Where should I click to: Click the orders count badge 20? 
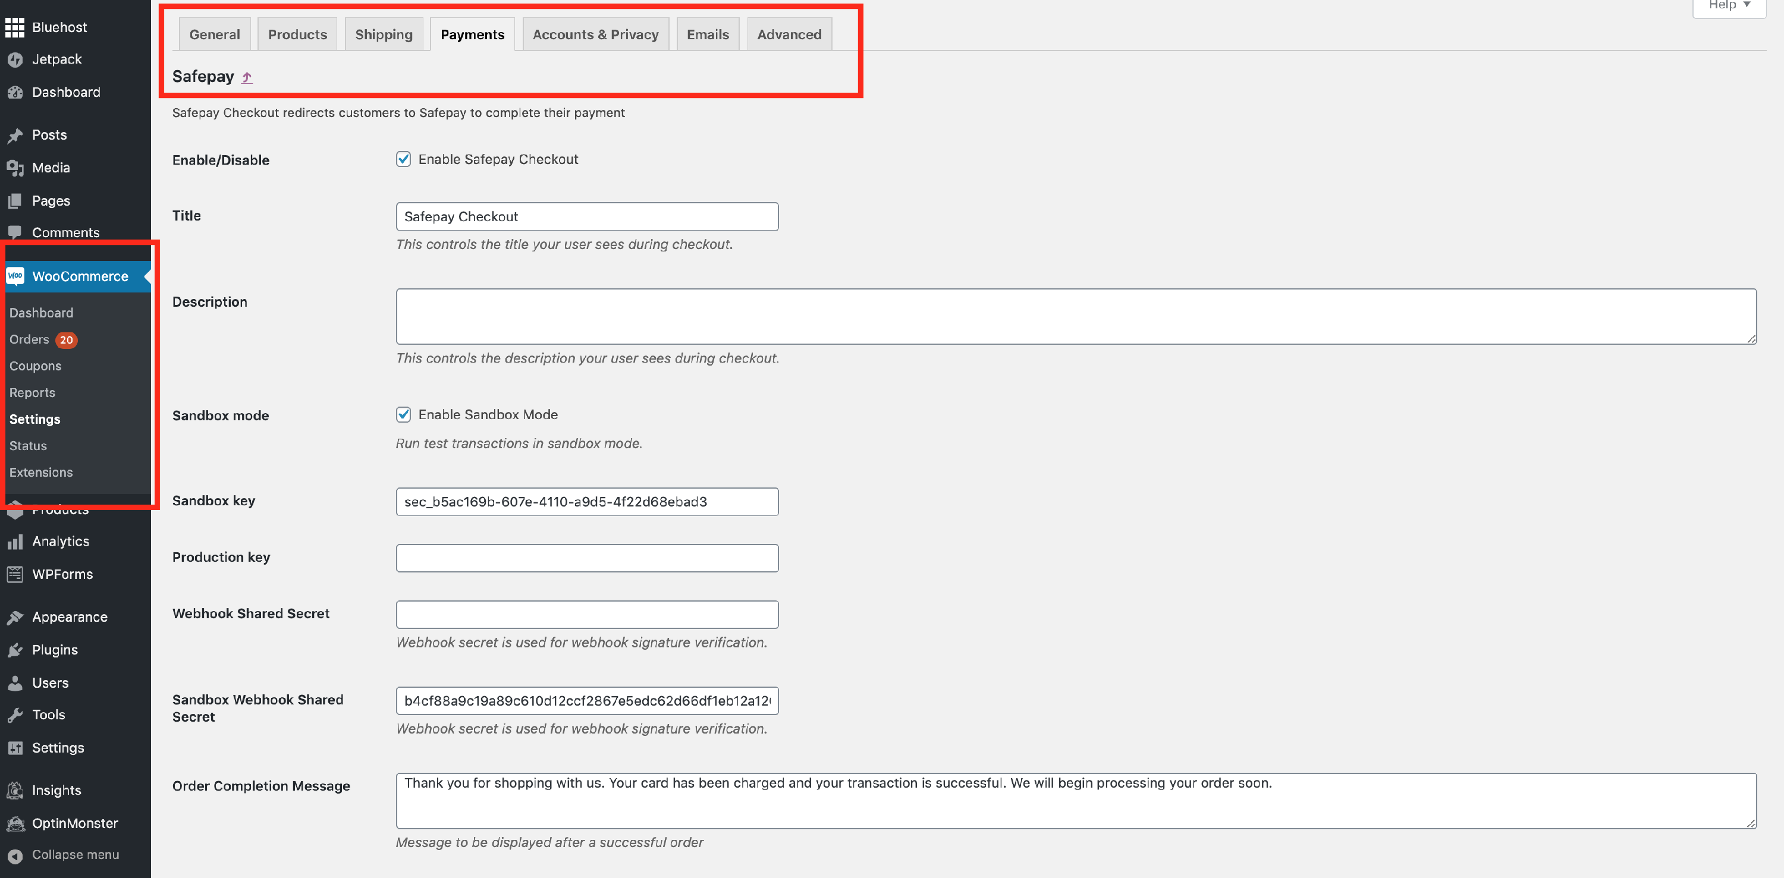point(67,340)
